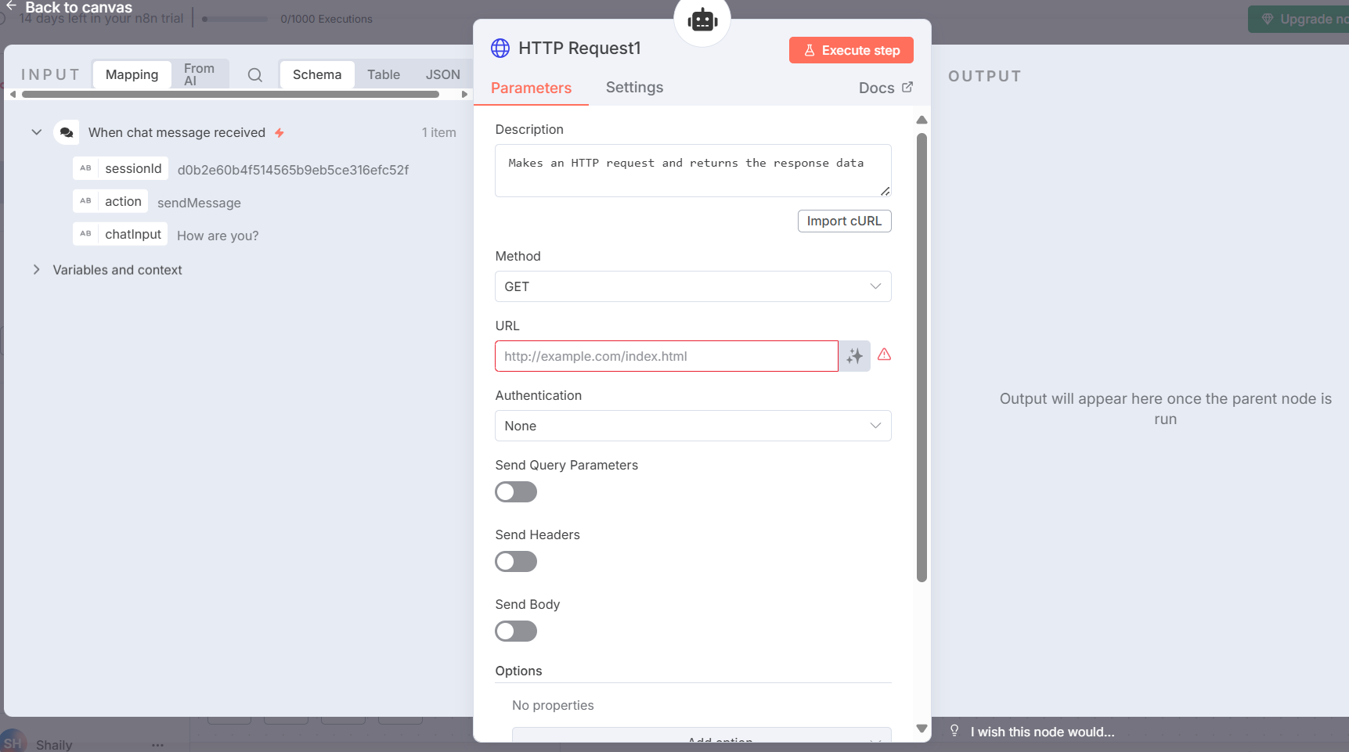Turn on the Send Headers switch
1349x752 pixels.
click(x=516, y=562)
